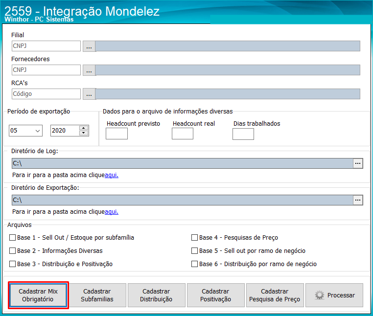Open the Filial lookup ellipsis button
This screenshot has width=373, height=316.
point(89,46)
